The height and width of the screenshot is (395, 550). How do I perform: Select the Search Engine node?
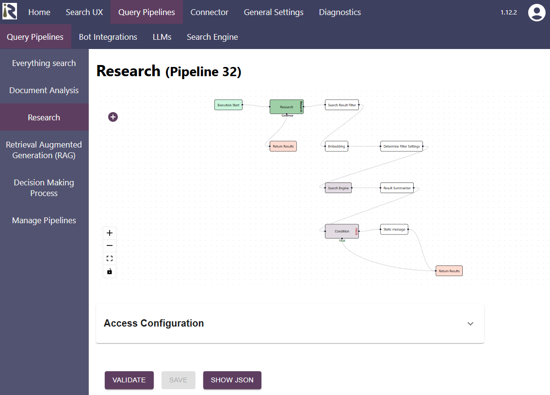(x=338, y=188)
